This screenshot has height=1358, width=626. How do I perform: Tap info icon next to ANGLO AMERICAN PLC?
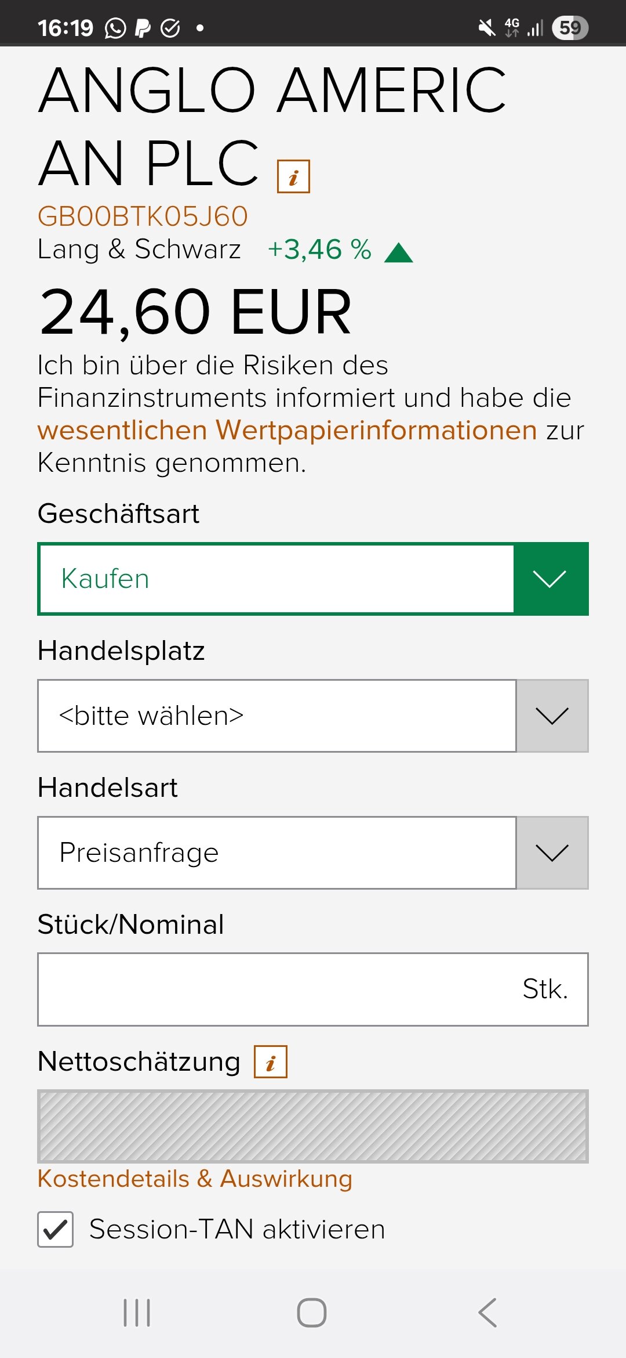(293, 176)
